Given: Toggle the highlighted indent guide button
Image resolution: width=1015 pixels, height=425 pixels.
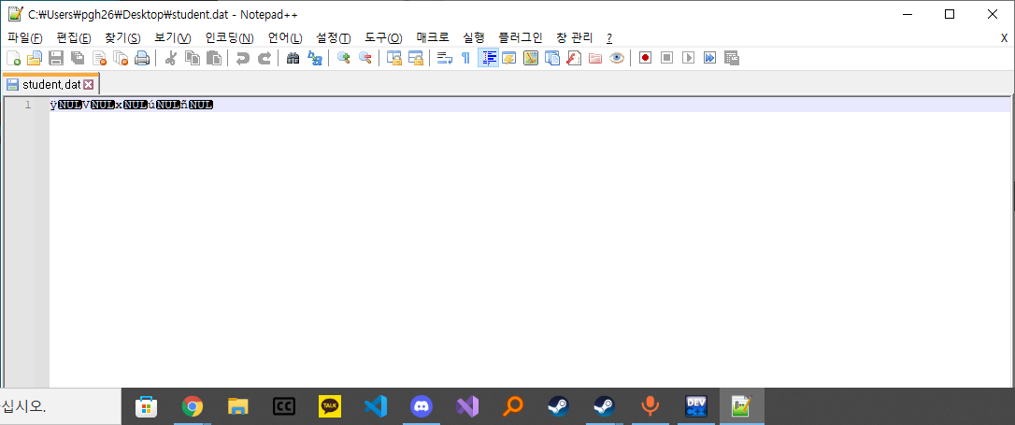Looking at the screenshot, I should 488,58.
